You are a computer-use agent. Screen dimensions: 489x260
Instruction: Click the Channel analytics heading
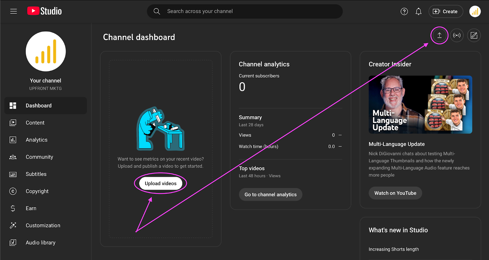click(x=264, y=64)
